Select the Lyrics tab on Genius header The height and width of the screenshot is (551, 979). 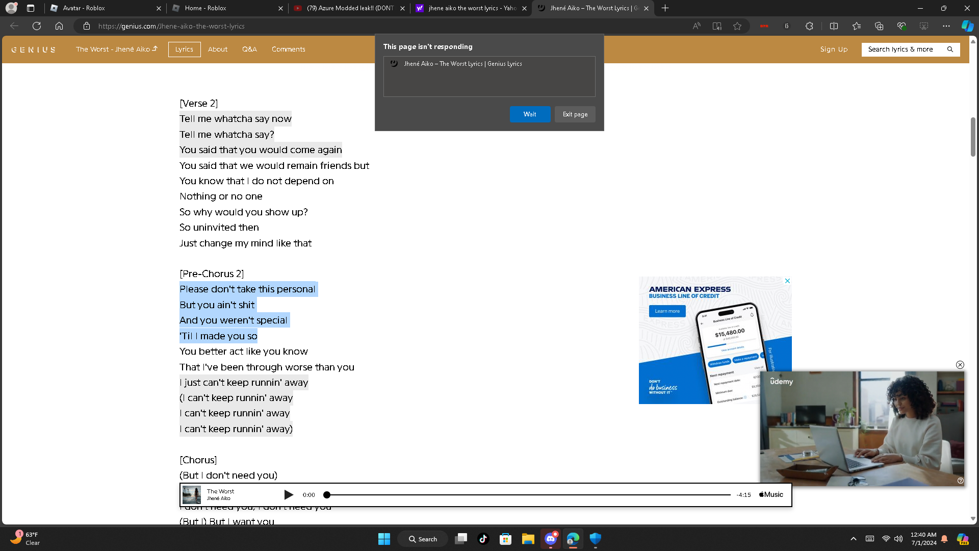pyautogui.click(x=184, y=49)
